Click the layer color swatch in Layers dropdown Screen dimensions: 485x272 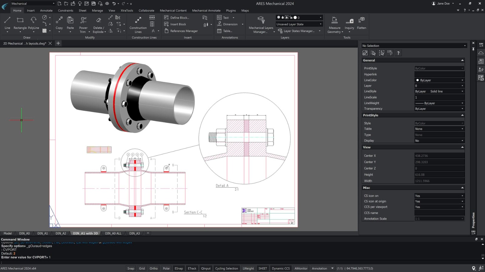295,18
